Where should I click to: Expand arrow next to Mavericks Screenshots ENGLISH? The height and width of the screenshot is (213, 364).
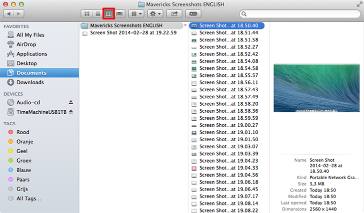coord(185,25)
